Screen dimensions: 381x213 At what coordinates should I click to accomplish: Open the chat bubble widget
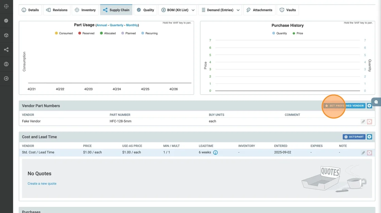click(376, 102)
